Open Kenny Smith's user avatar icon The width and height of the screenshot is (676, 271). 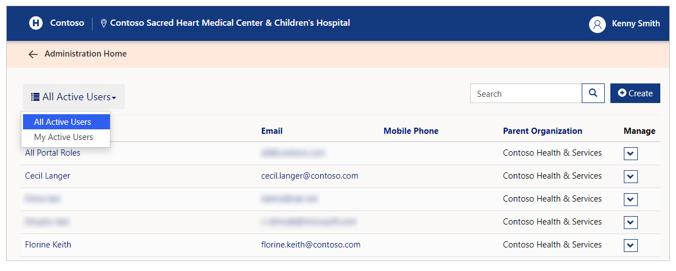[x=597, y=24]
